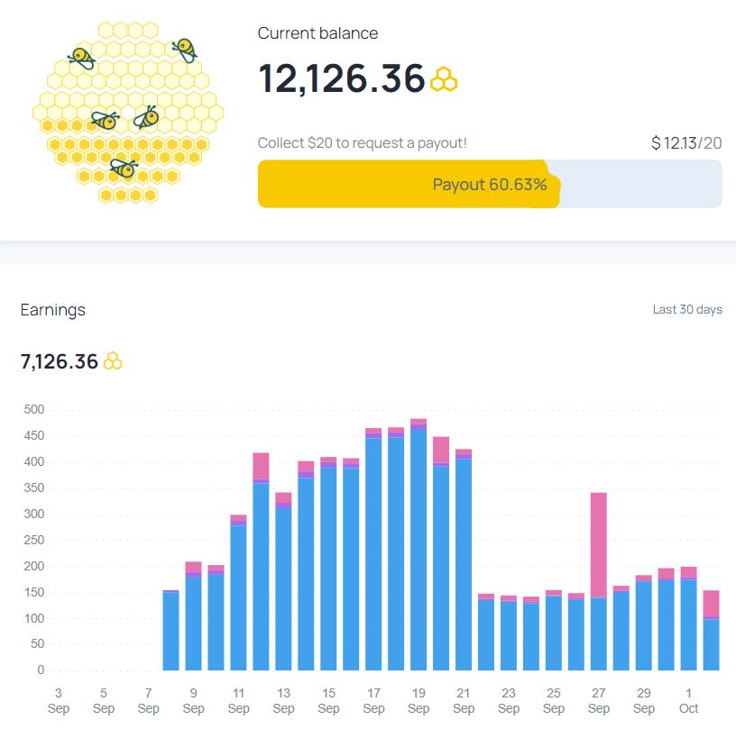
Task: Click the blue bar for 8 Sep
Action: coord(171,631)
